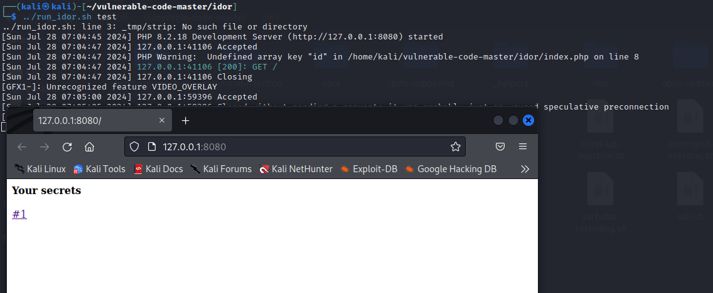Open the tracking protection shield panel
This screenshot has width=713, height=293.
point(134,147)
